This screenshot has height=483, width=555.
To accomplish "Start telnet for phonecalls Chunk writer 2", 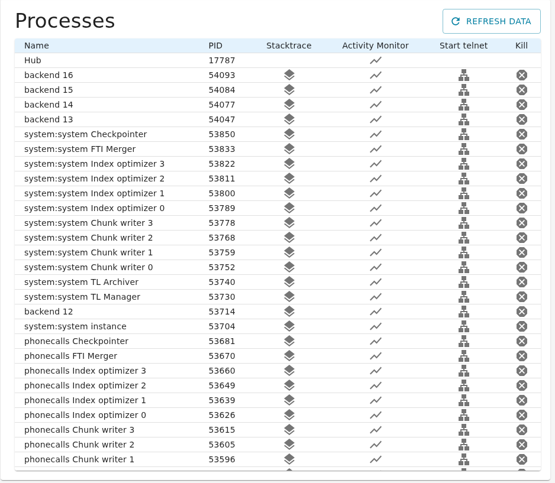I will tap(464, 445).
